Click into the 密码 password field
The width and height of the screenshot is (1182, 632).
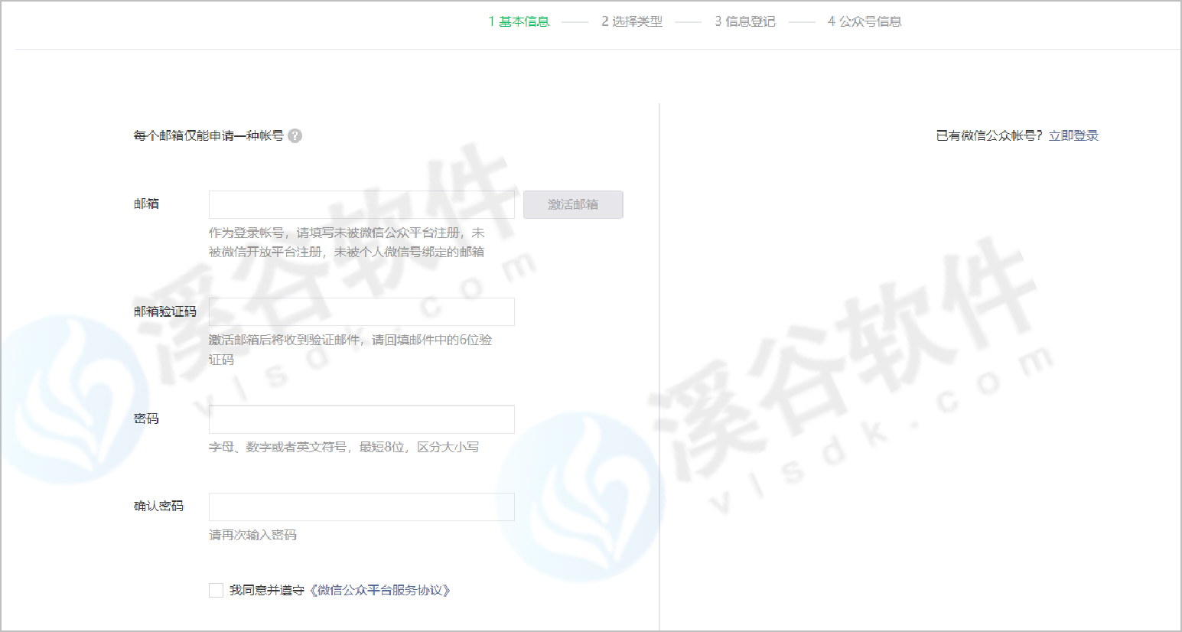coord(361,419)
